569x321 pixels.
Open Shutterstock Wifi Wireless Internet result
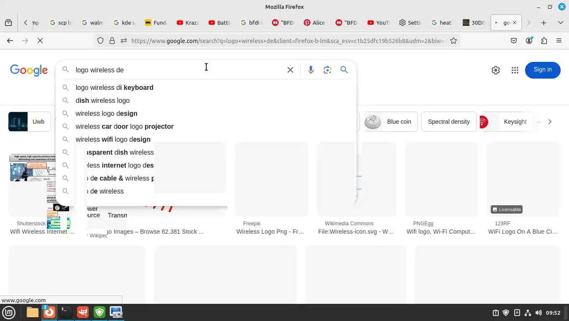tap(42, 232)
